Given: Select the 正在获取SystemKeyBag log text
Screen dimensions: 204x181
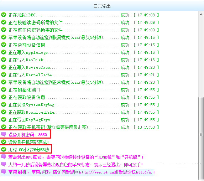Looking at the screenshot, I should point(31,105).
